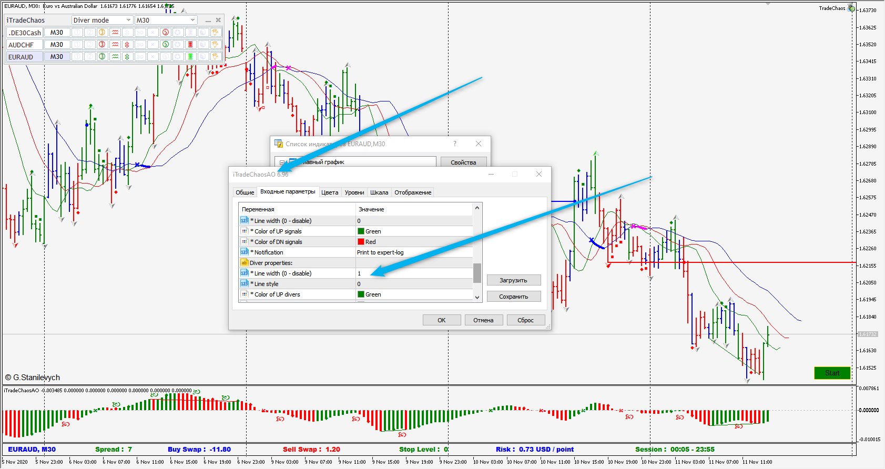Click the orange circled-3 icon in the .DE30Cash row
Viewport: 885px width, 469px height.
pos(102,32)
